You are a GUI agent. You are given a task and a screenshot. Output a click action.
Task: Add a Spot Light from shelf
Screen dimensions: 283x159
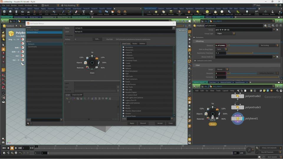point(164,12)
